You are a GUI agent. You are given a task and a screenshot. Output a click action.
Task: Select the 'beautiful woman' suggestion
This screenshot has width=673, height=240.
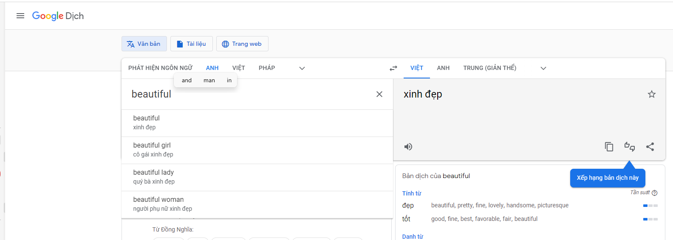click(x=257, y=204)
